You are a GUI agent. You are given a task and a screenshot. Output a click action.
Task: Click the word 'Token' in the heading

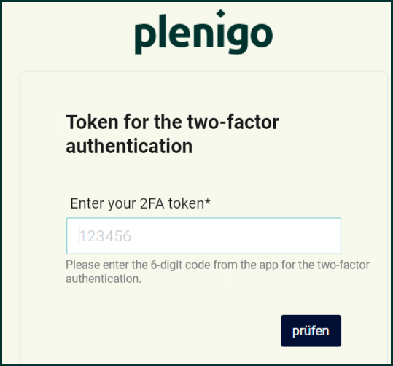coord(92,122)
